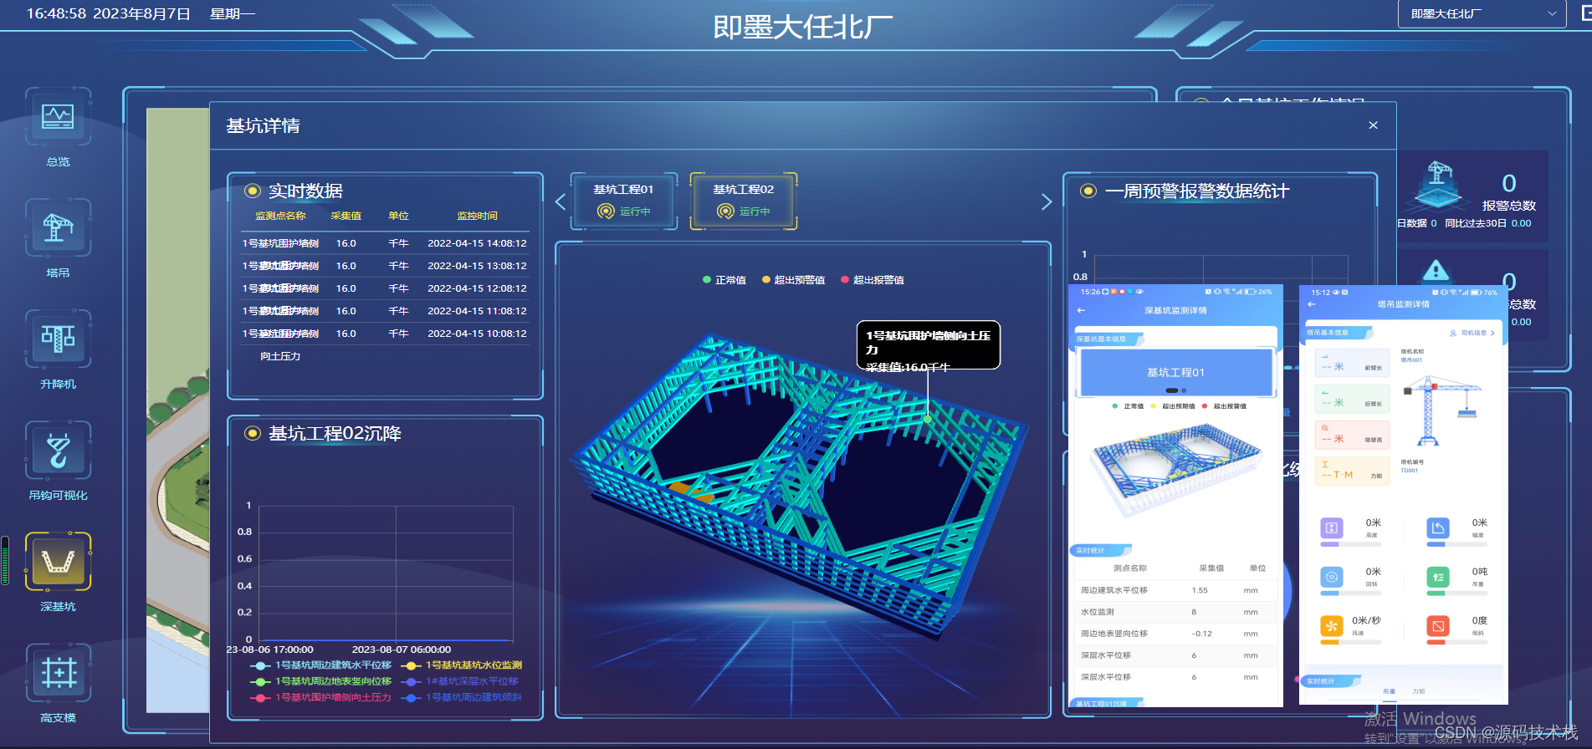Select the 升降机 elevator sidebar icon
The image size is (1592, 749).
[x=58, y=339]
